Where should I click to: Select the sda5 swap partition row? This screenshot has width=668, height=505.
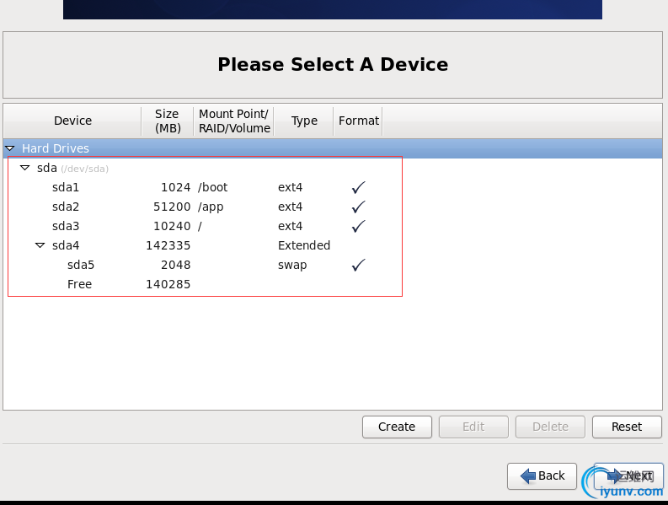pyautogui.click(x=333, y=265)
